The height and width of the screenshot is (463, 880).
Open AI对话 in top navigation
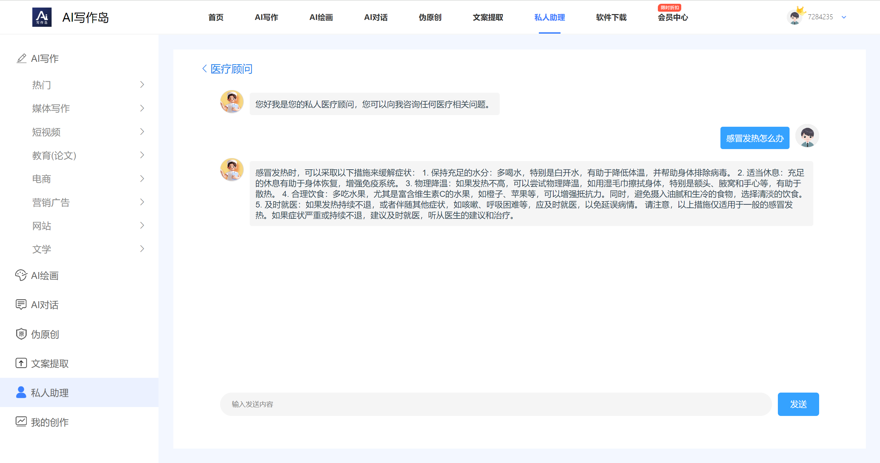click(x=376, y=17)
